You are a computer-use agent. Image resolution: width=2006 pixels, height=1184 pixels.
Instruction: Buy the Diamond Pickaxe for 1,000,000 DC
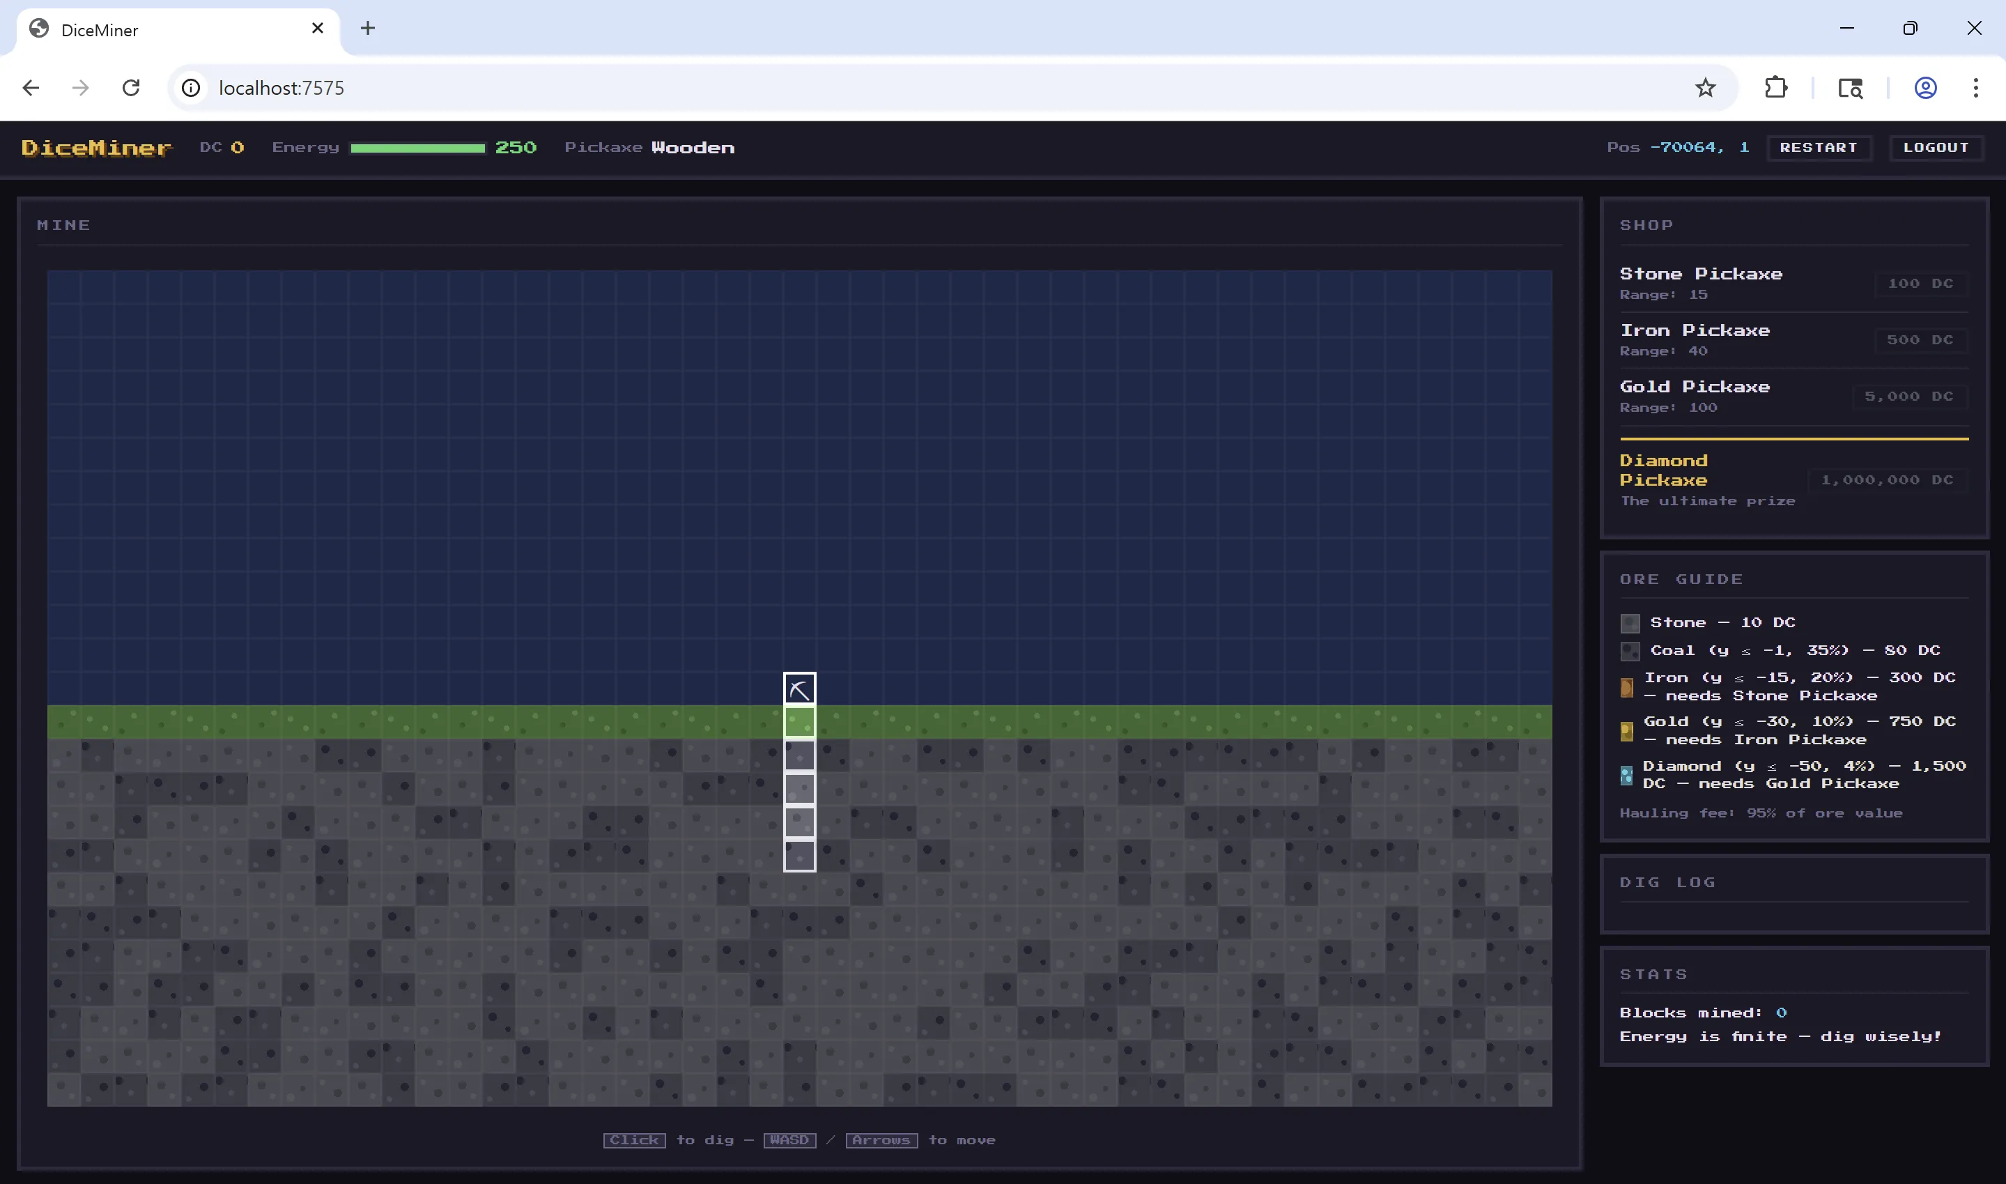(1886, 479)
